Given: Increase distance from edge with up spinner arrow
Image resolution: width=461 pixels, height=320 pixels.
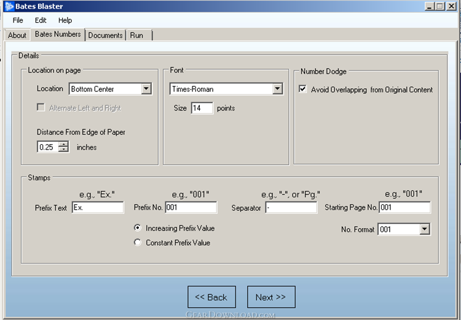Looking at the screenshot, I should click(x=63, y=144).
